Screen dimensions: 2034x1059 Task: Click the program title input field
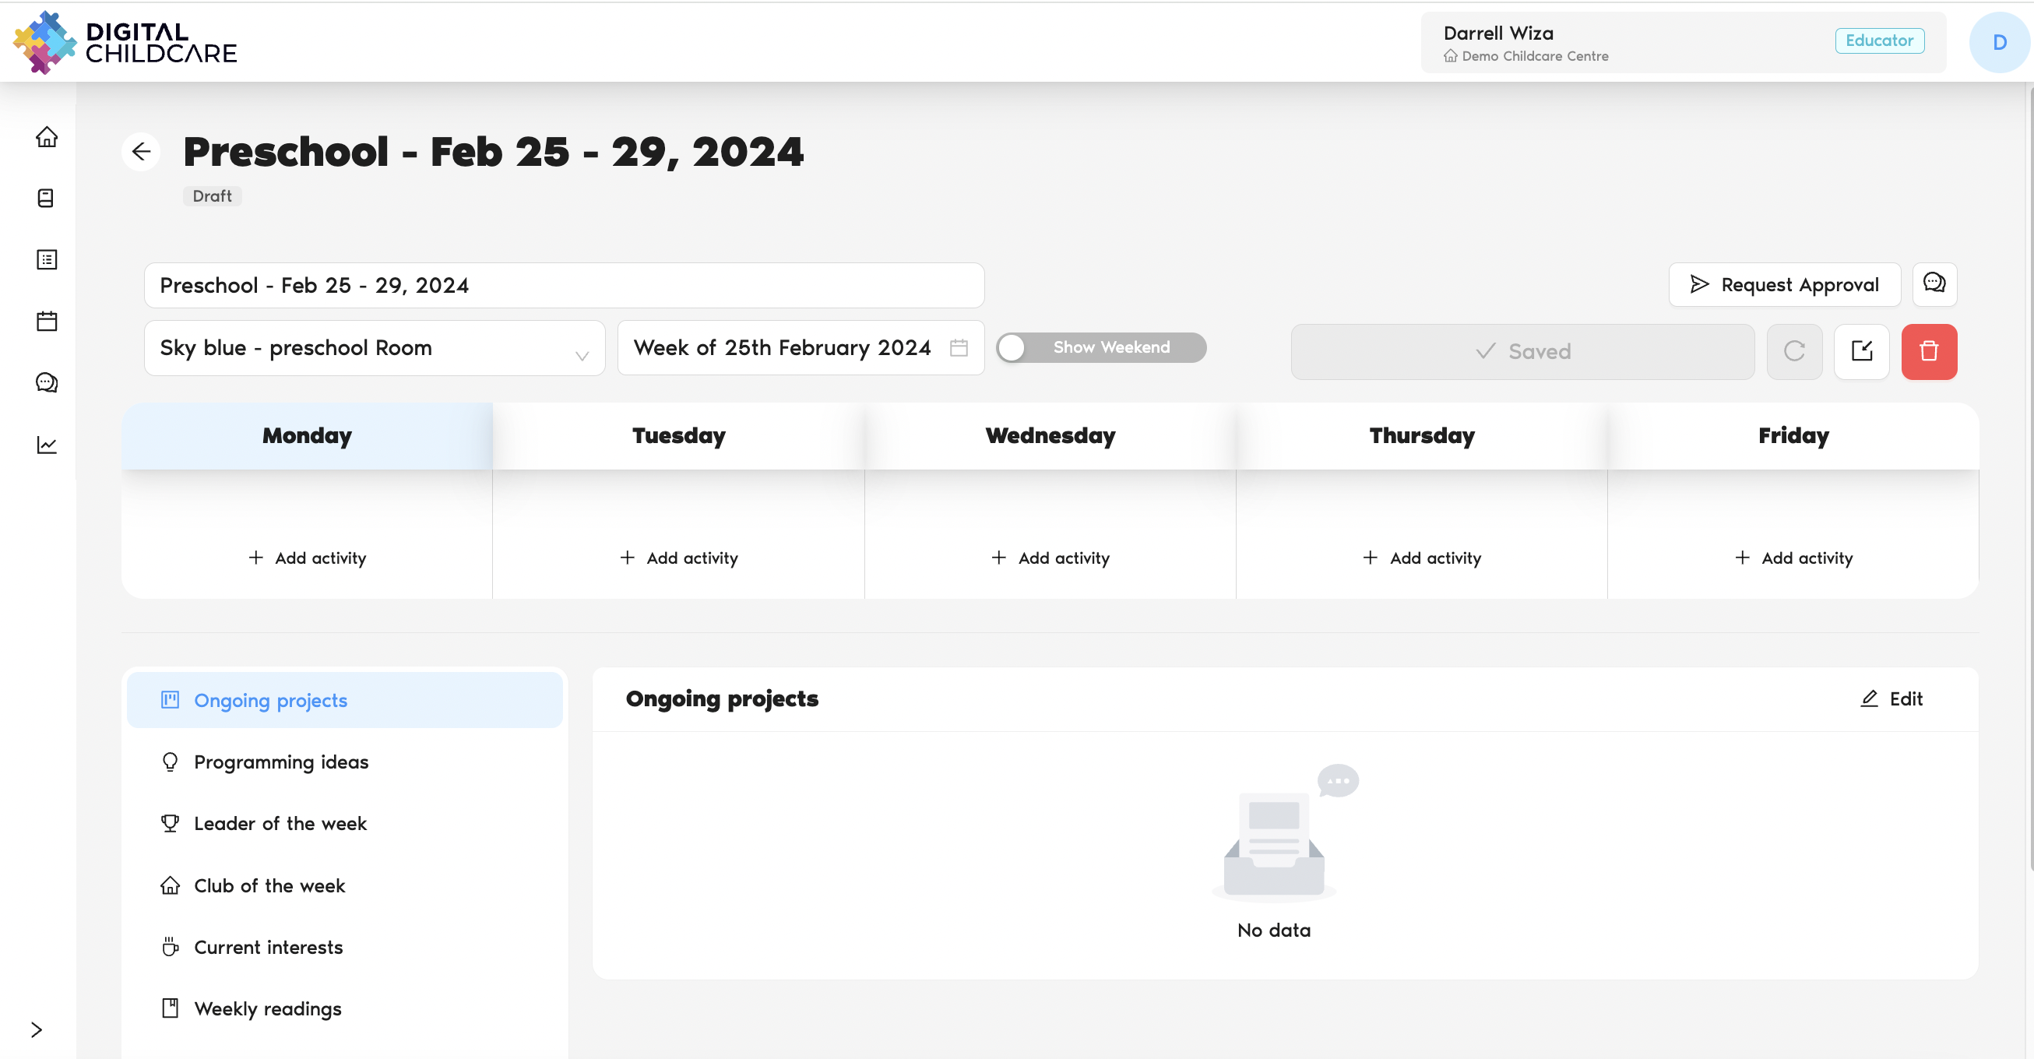click(x=564, y=285)
